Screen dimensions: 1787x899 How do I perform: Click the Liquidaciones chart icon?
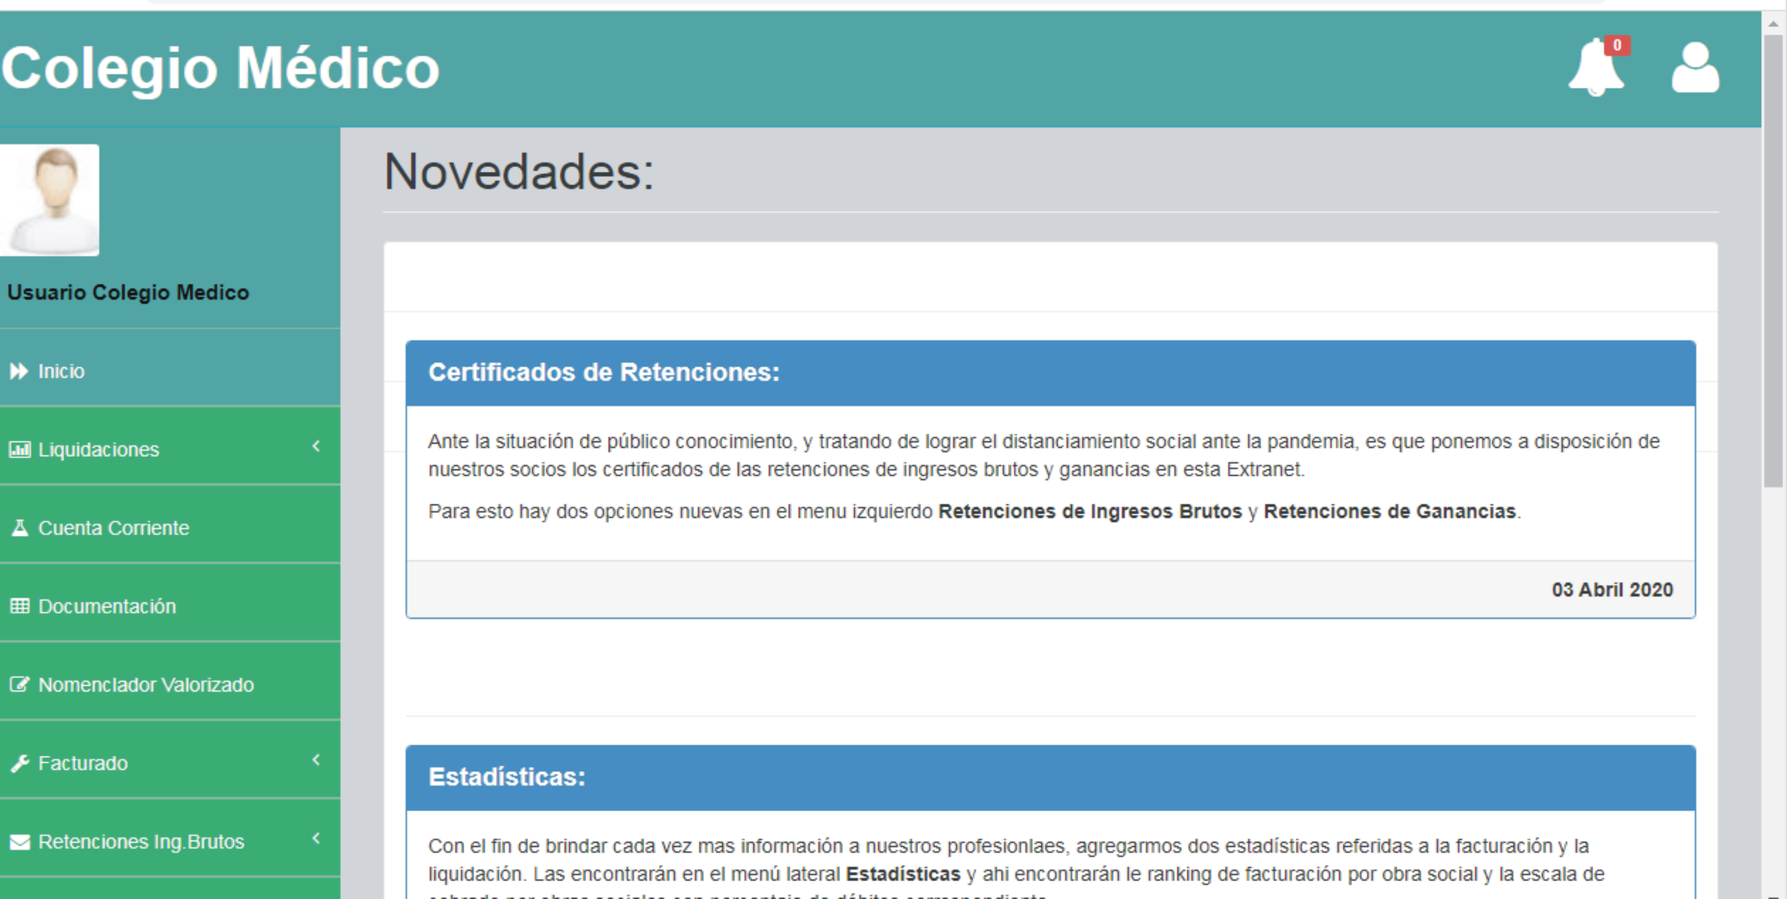(x=19, y=449)
